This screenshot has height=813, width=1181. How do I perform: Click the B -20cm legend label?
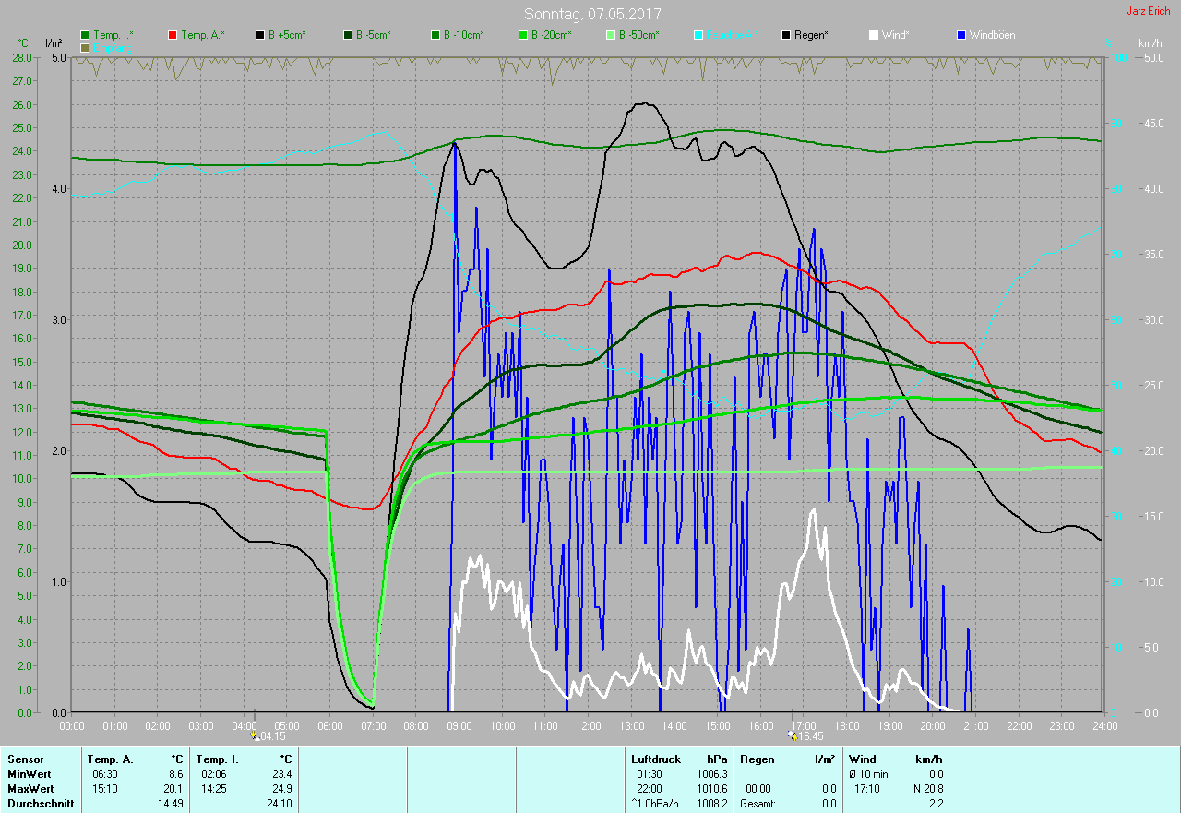(552, 35)
